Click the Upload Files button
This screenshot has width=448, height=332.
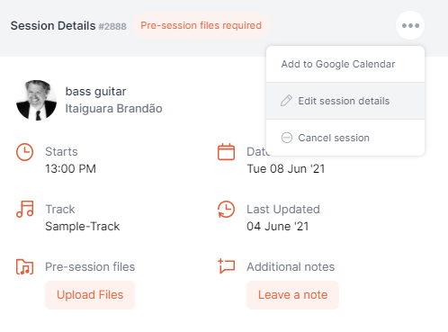(x=90, y=295)
